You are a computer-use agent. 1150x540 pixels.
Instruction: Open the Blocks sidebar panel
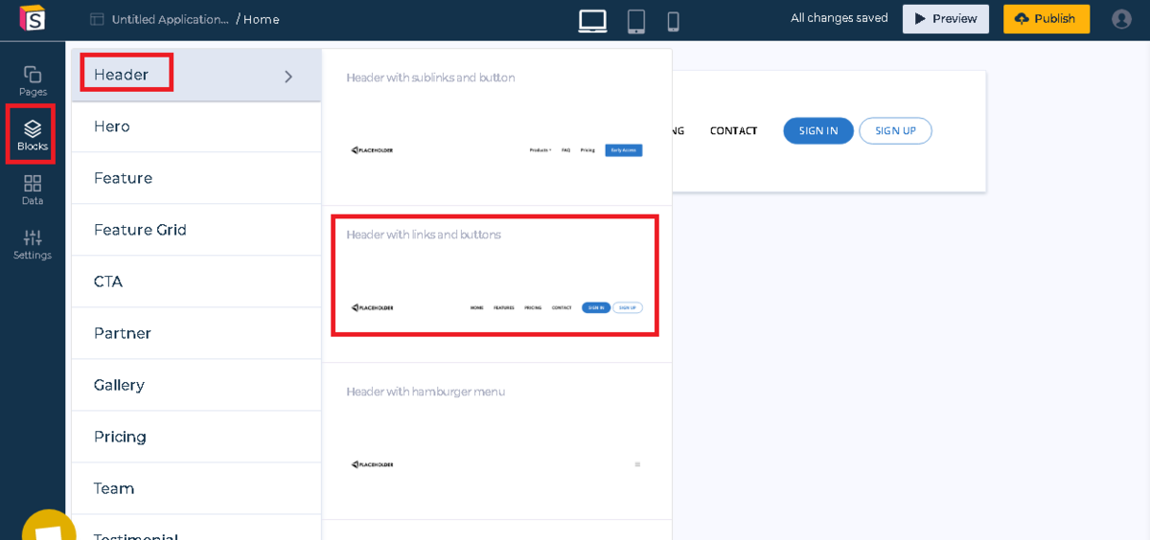(x=32, y=135)
